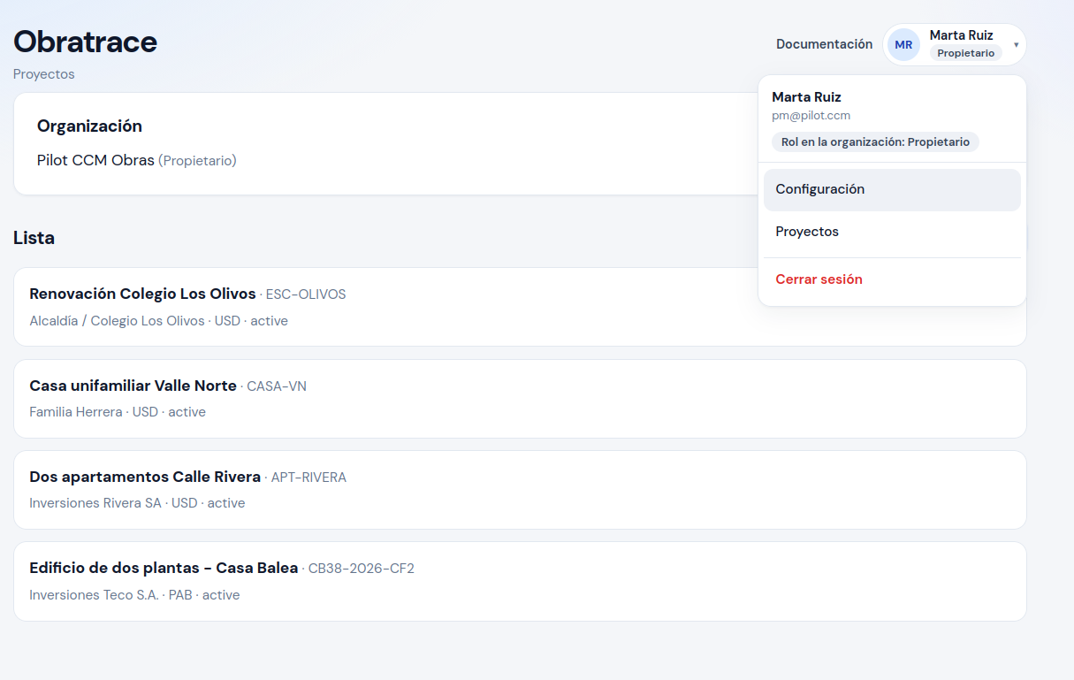The height and width of the screenshot is (680, 1074).
Task: Click the Organización heading
Action: coord(89,126)
